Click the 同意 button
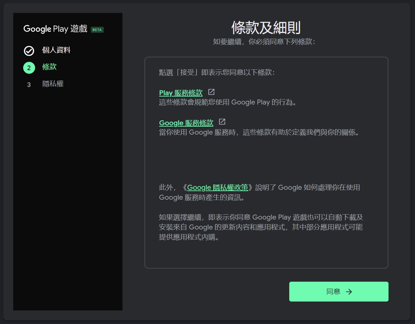The image size is (415, 324). 339,292
